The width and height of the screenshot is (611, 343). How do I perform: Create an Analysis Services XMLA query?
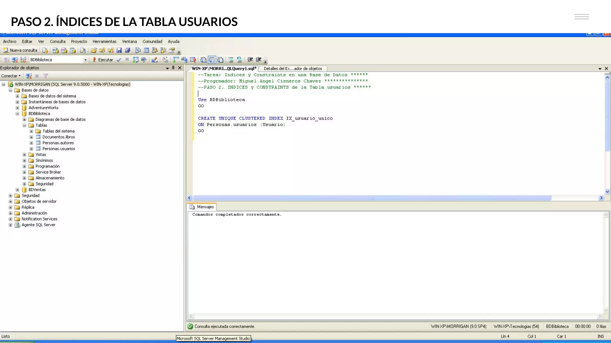[x=72, y=50]
